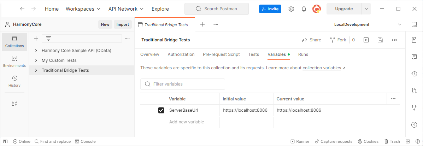Screen dimensions: 423x146
Task: Open configure workspace sidebar icon
Action: pyautogui.click(x=14, y=103)
